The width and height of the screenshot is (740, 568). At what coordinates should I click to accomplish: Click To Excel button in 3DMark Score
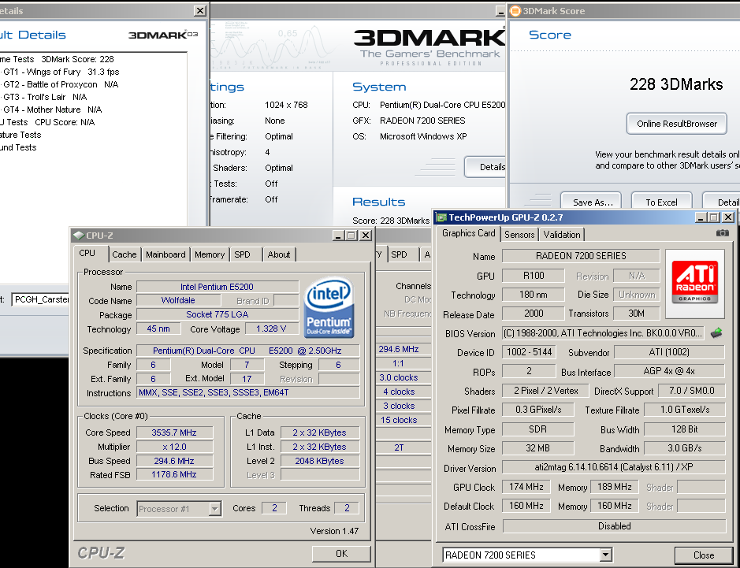point(661,202)
